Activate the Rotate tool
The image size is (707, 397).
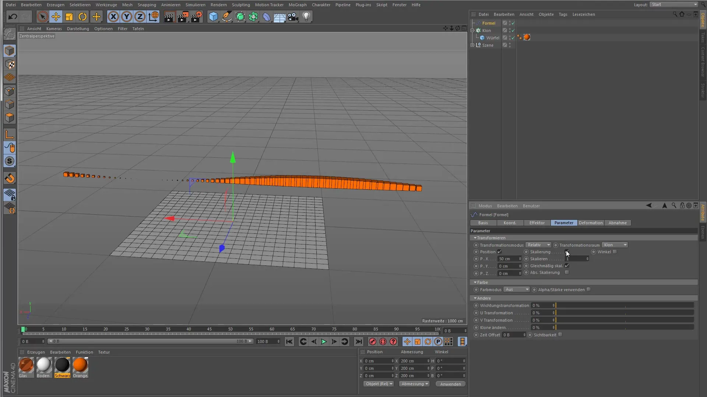tap(82, 17)
